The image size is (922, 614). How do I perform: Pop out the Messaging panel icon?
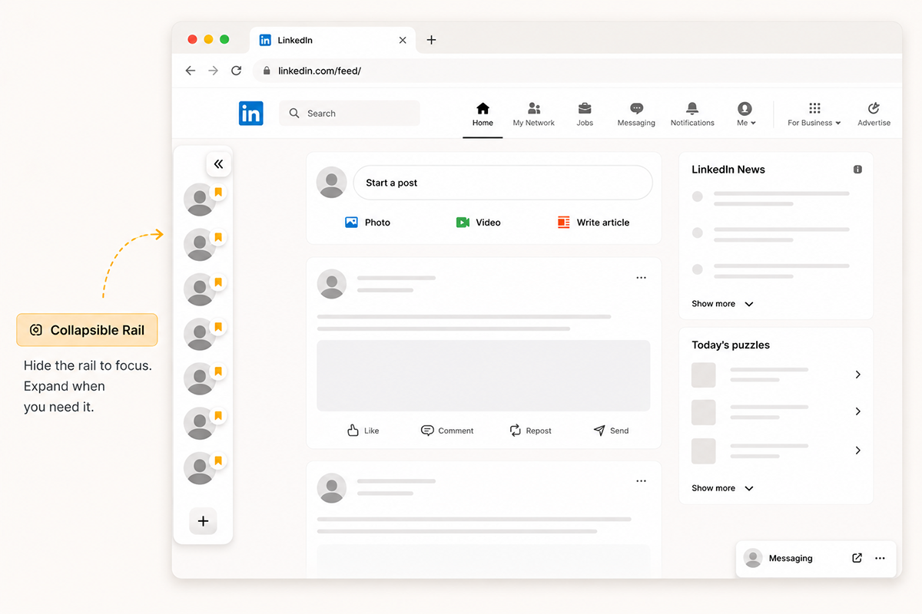pos(857,558)
